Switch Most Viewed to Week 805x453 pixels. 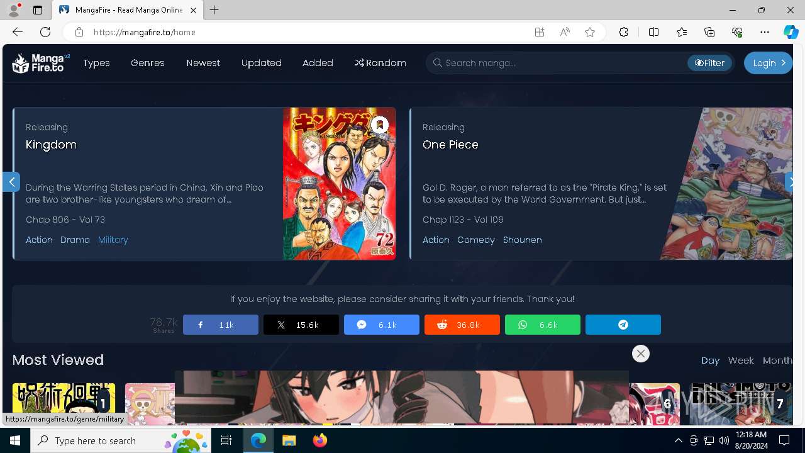(x=741, y=361)
